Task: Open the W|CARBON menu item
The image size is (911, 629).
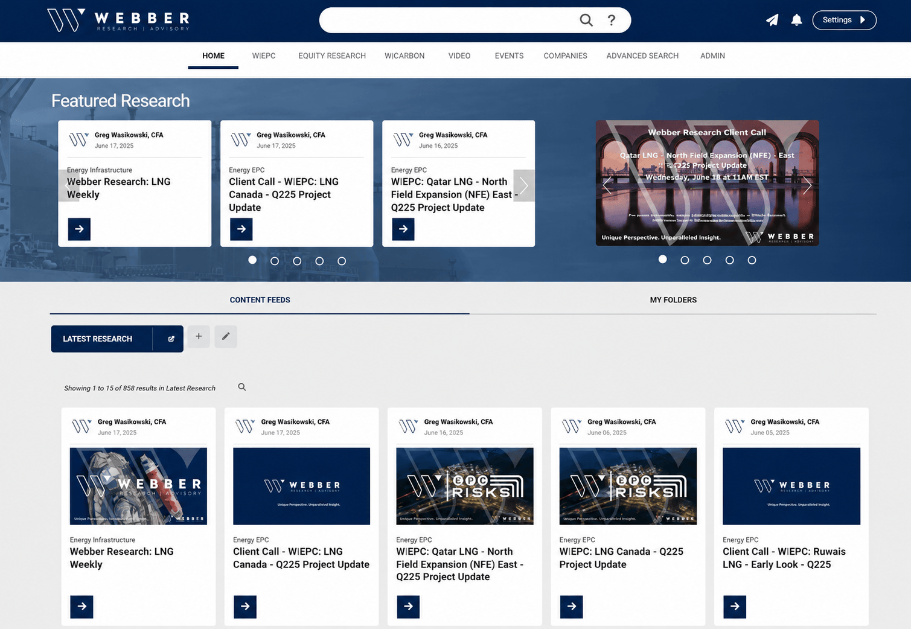Action: coord(404,56)
